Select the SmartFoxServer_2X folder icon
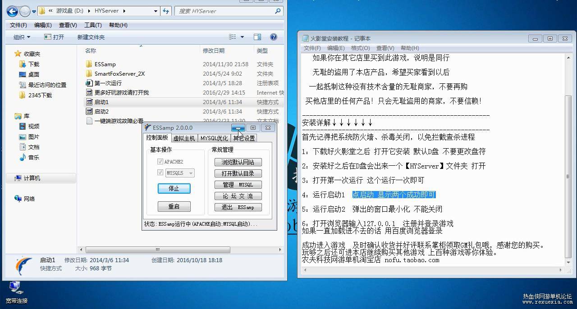This screenshot has width=577, height=309. pos(89,73)
